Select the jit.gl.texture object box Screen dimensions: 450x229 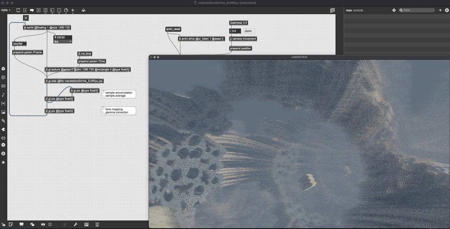click(88, 70)
